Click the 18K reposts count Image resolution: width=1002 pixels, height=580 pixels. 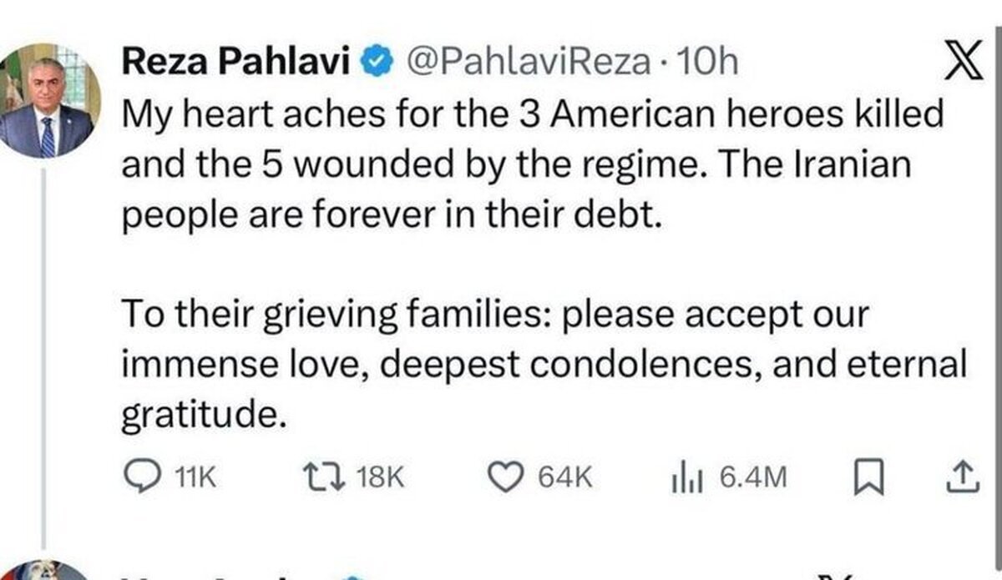381,479
